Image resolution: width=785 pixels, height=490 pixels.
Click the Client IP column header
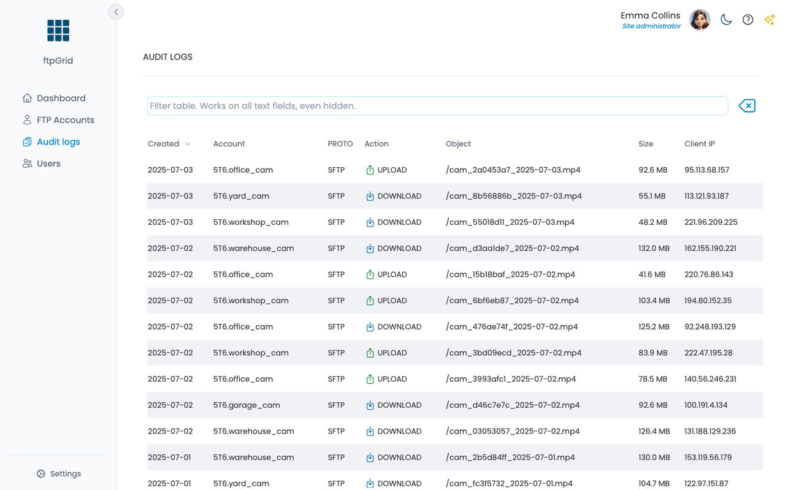(x=700, y=144)
